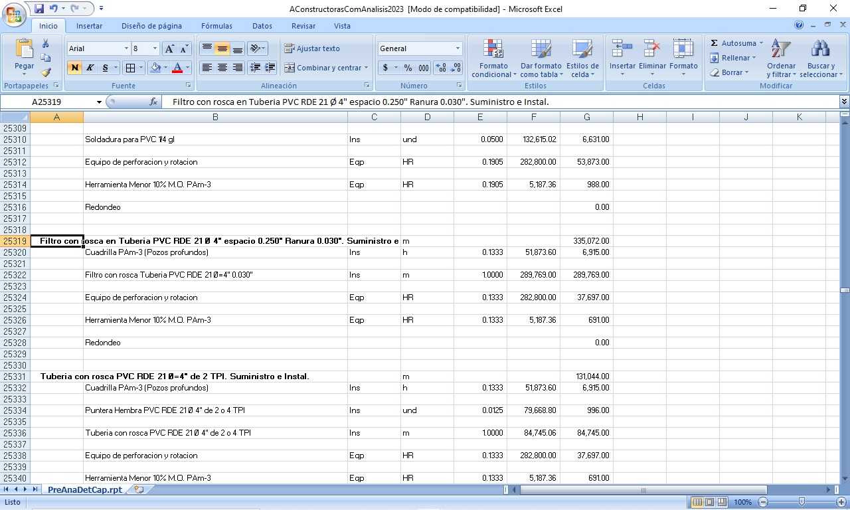Click the insert function fx button

(153, 102)
